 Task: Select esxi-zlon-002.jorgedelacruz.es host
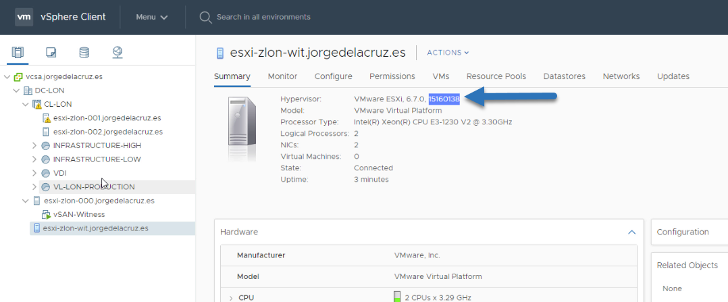point(108,132)
